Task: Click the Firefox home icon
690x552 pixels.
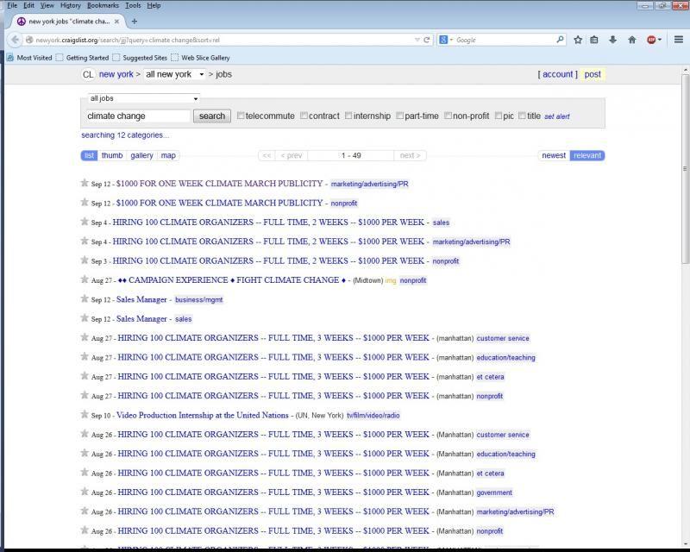Action: (x=631, y=40)
